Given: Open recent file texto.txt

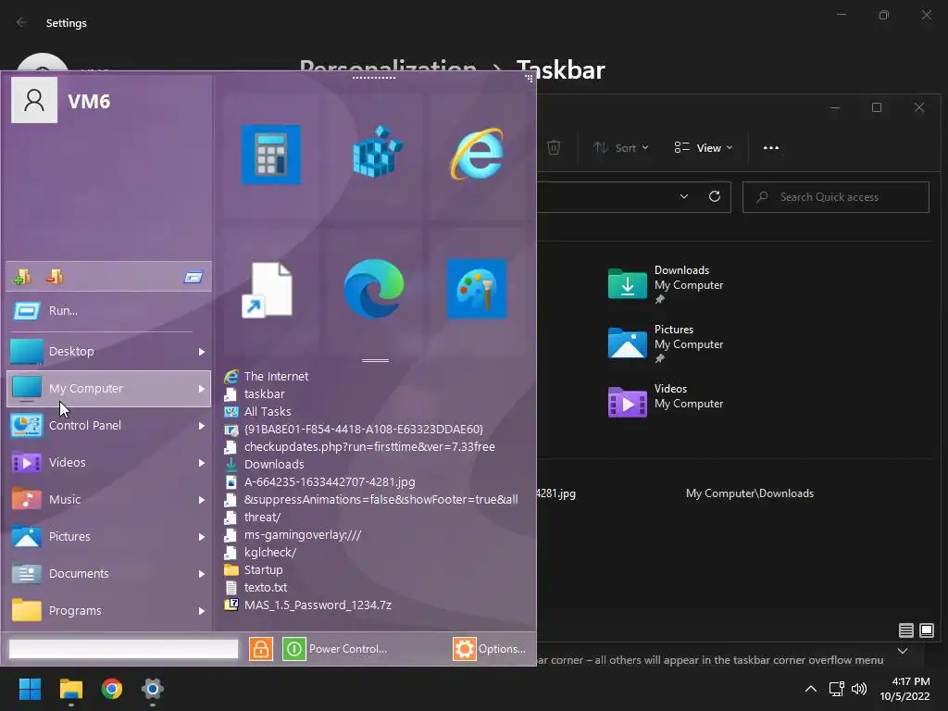Looking at the screenshot, I should pos(256,587).
